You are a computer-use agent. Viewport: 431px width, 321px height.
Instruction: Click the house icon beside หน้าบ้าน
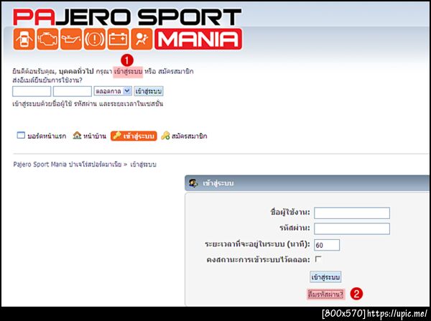(78, 135)
